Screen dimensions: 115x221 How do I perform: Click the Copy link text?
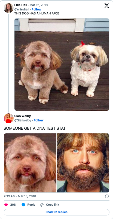pos(52,205)
